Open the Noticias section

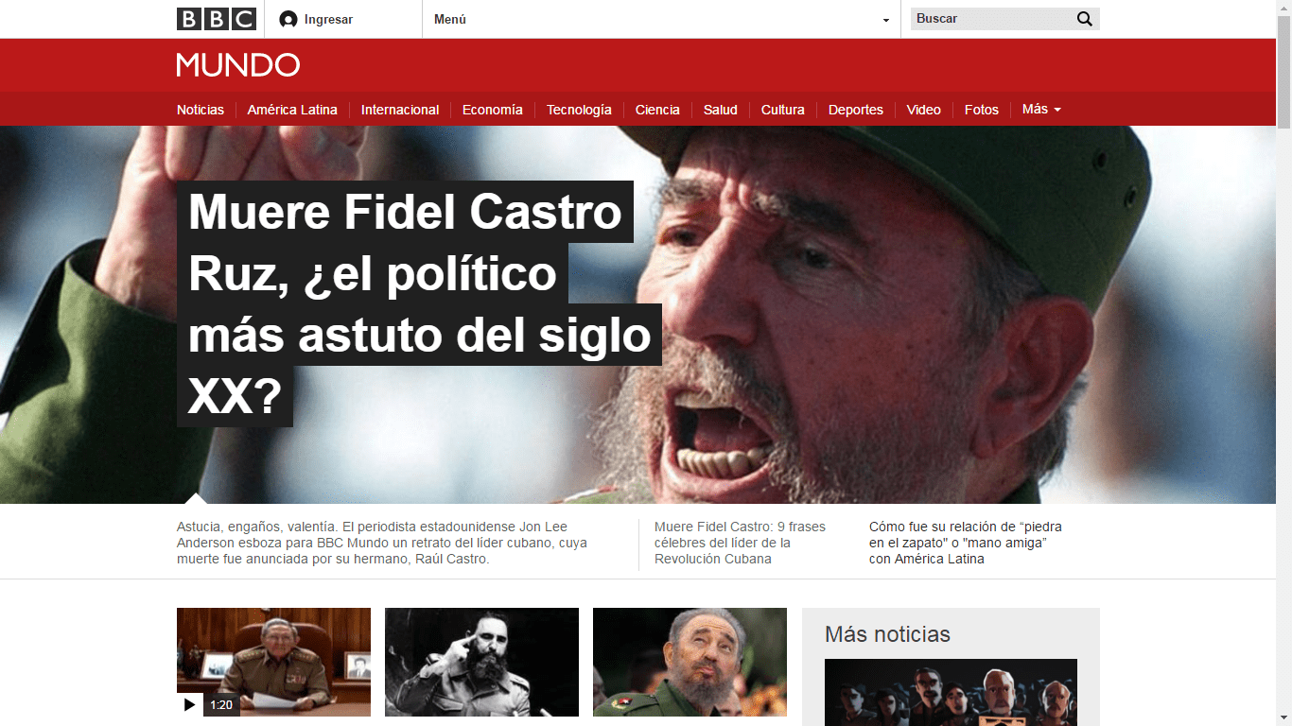tap(200, 109)
